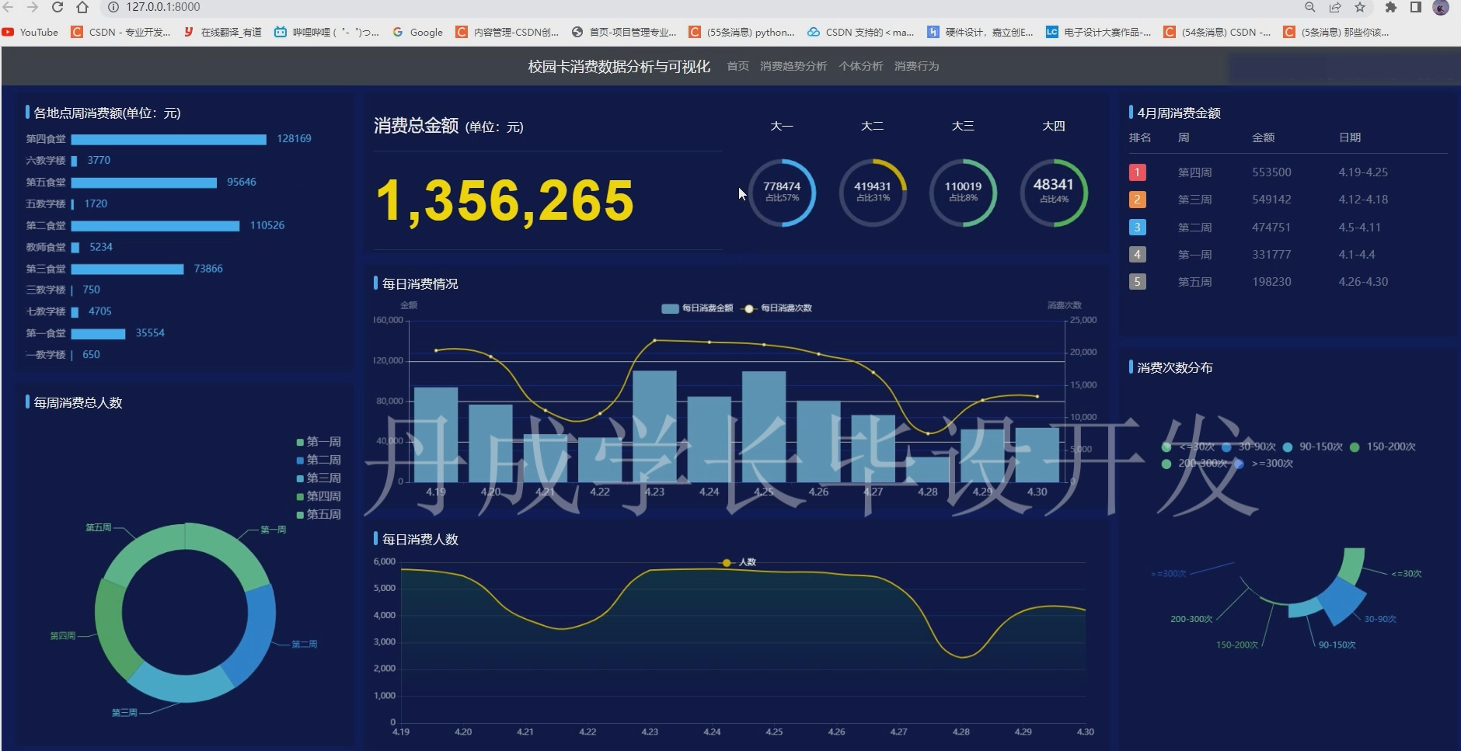Toggle the 每日消费次数 legend series

point(778,308)
